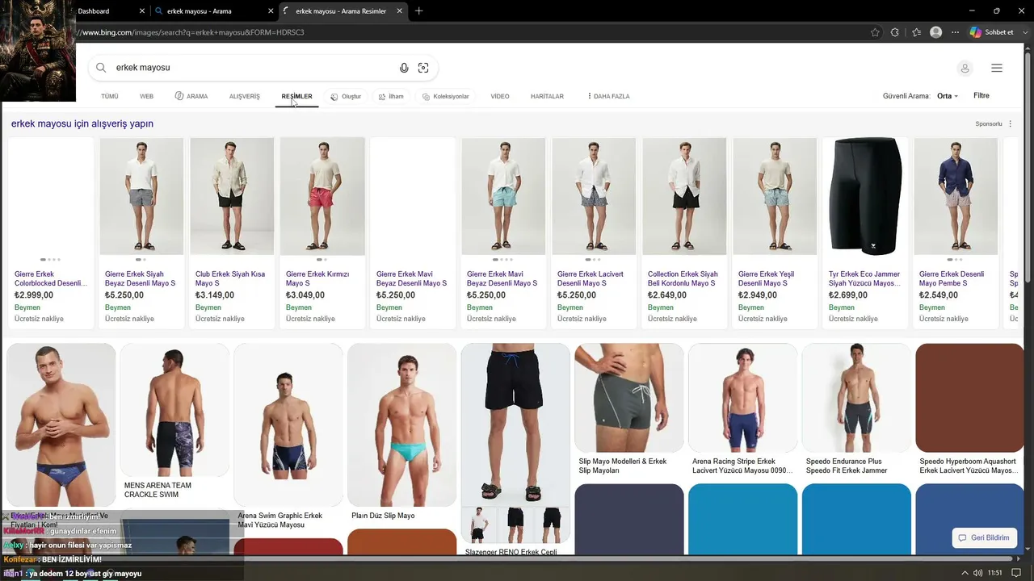The width and height of the screenshot is (1034, 581).
Task: Open the Slip Mayo Modelleri image result
Action: pyautogui.click(x=629, y=398)
